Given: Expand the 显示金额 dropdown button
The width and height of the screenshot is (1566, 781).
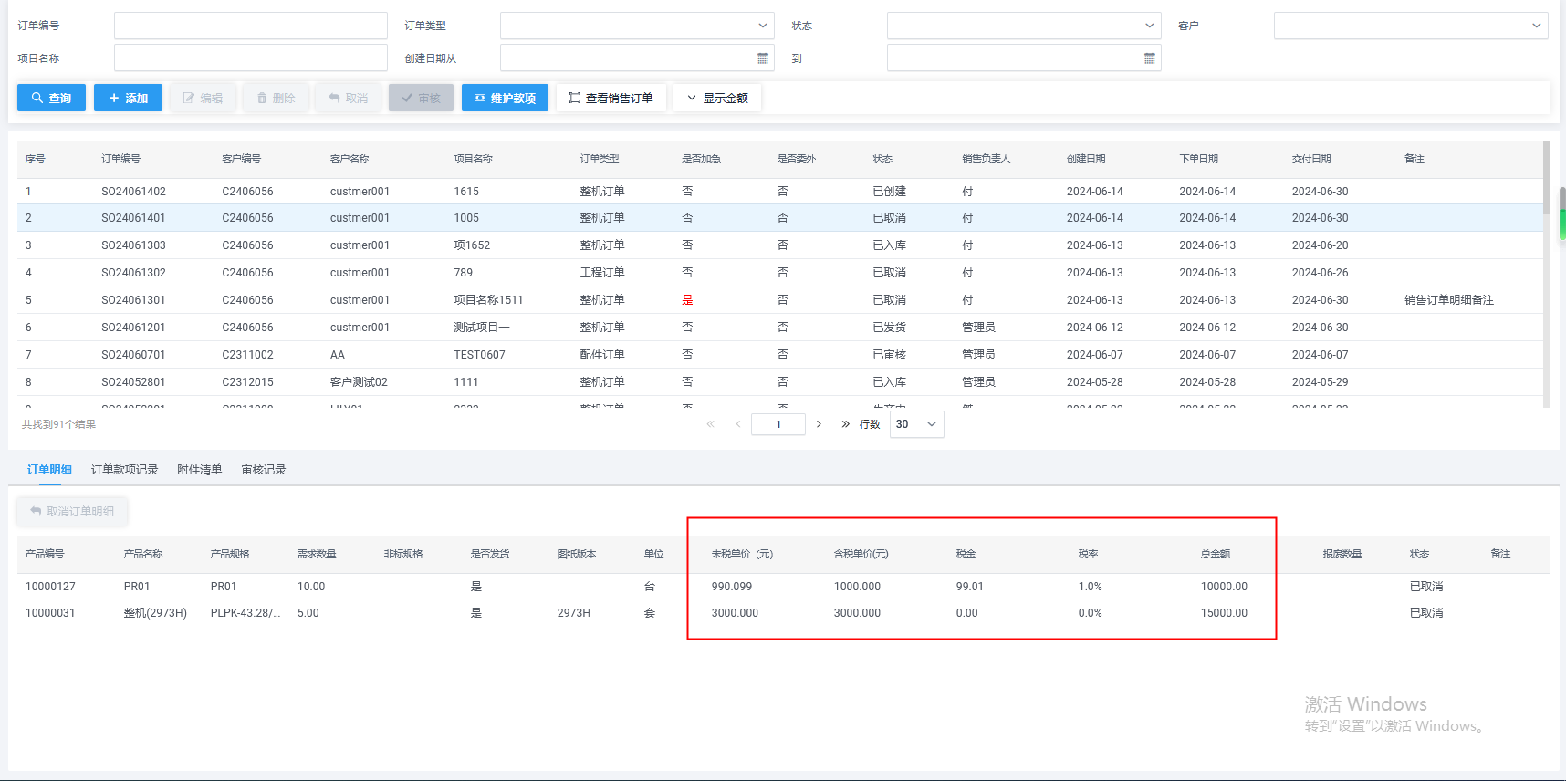Looking at the screenshot, I should 717,98.
